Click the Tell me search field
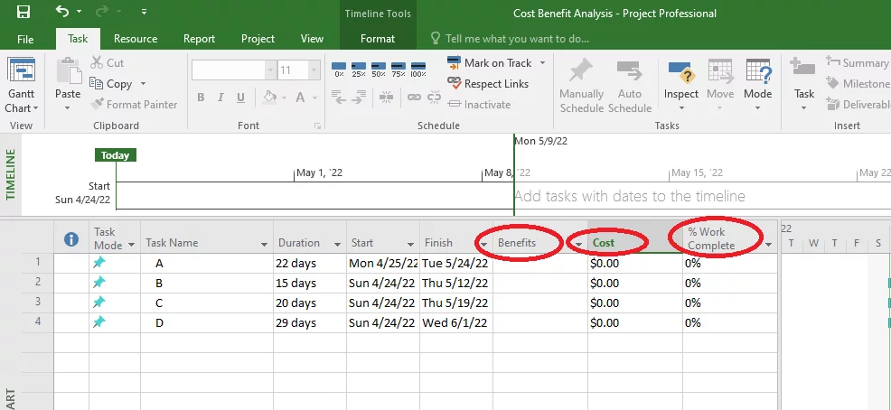This screenshot has width=891, height=410. click(517, 39)
